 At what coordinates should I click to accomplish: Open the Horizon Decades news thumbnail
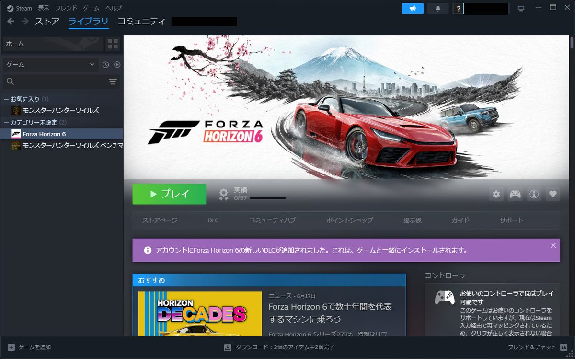pyautogui.click(x=200, y=313)
